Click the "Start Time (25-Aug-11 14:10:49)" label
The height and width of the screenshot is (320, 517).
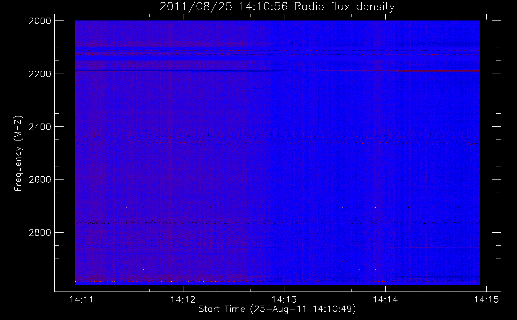point(277,309)
